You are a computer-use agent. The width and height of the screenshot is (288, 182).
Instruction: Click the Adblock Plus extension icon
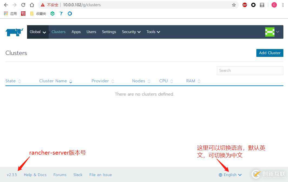click(244, 5)
